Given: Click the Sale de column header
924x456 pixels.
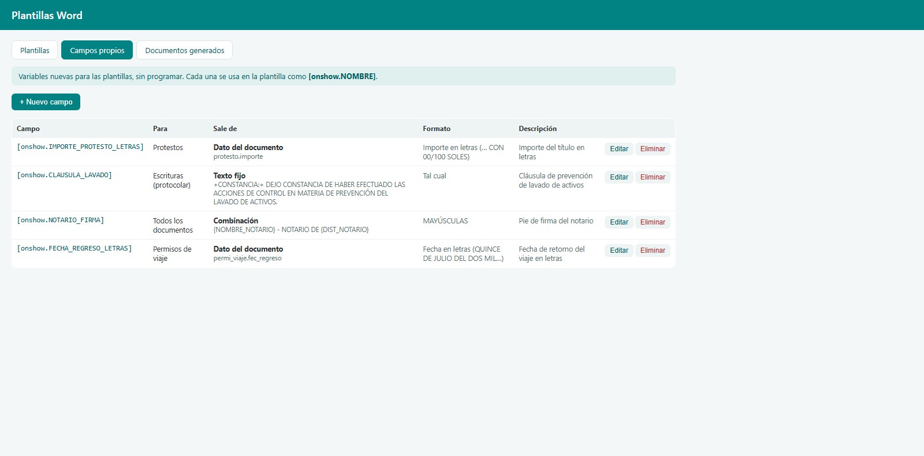Looking at the screenshot, I should tap(225, 129).
